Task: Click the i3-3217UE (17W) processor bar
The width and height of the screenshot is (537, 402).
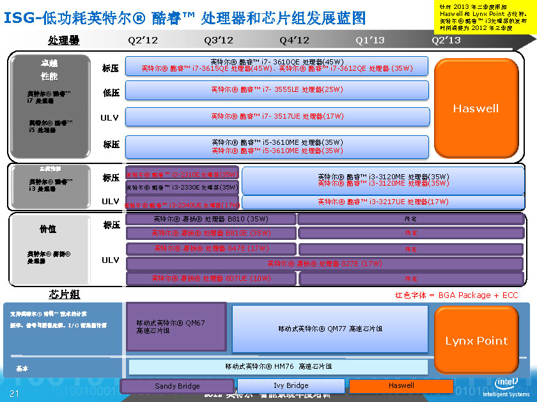Action: coord(383,202)
